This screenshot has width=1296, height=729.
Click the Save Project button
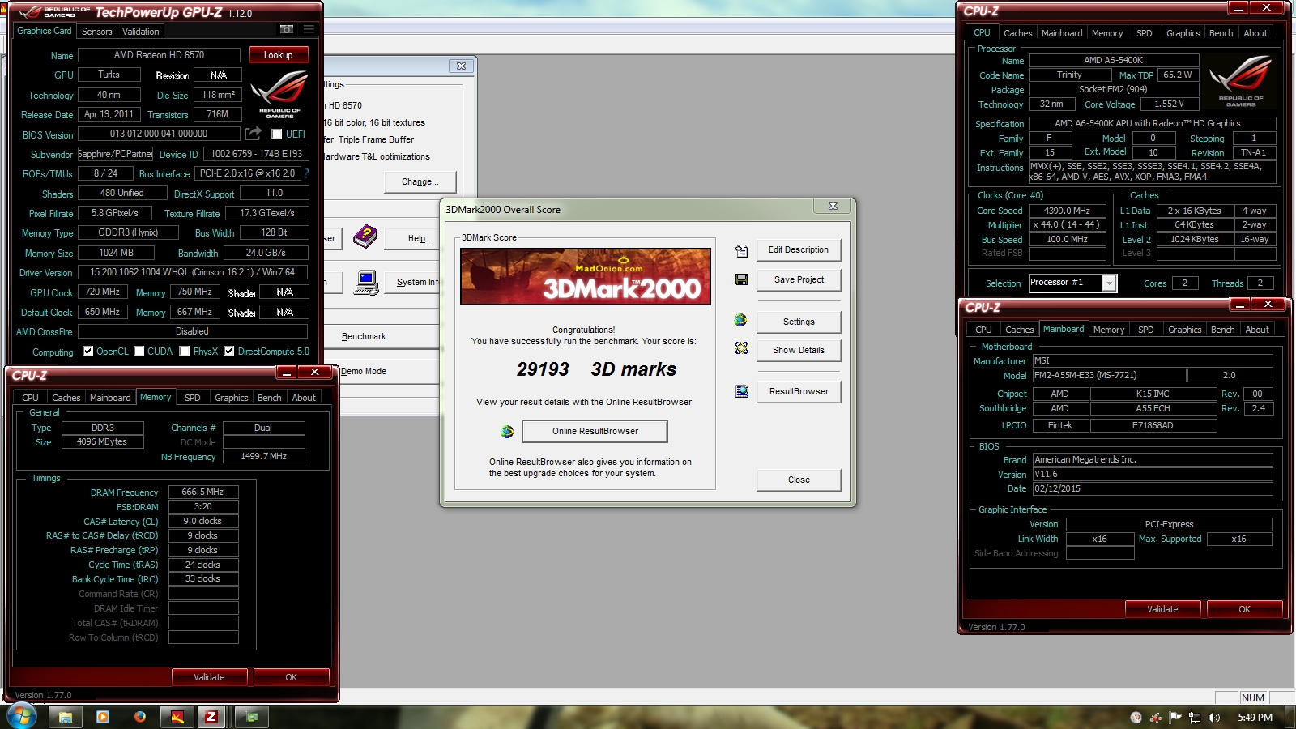(799, 279)
